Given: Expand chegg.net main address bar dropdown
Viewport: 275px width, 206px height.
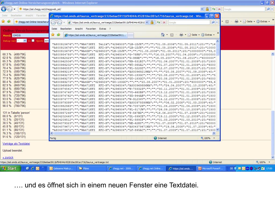Looking at the screenshot, I should [x=202, y=9].
